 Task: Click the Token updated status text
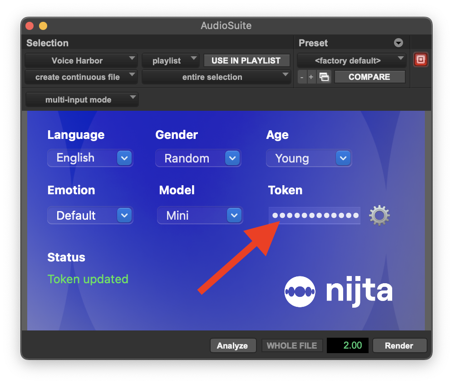(88, 279)
